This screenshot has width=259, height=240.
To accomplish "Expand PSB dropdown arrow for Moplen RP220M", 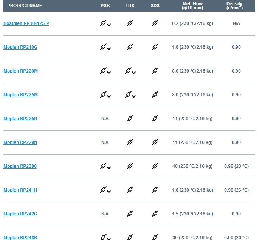I will (x=109, y=73).
